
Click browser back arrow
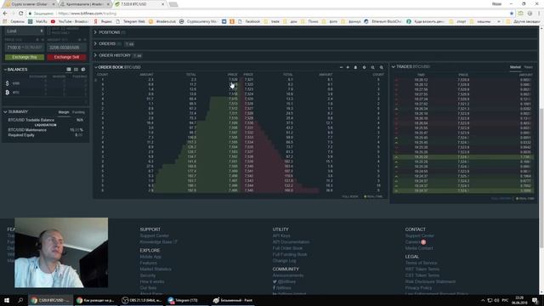click(x=5, y=14)
